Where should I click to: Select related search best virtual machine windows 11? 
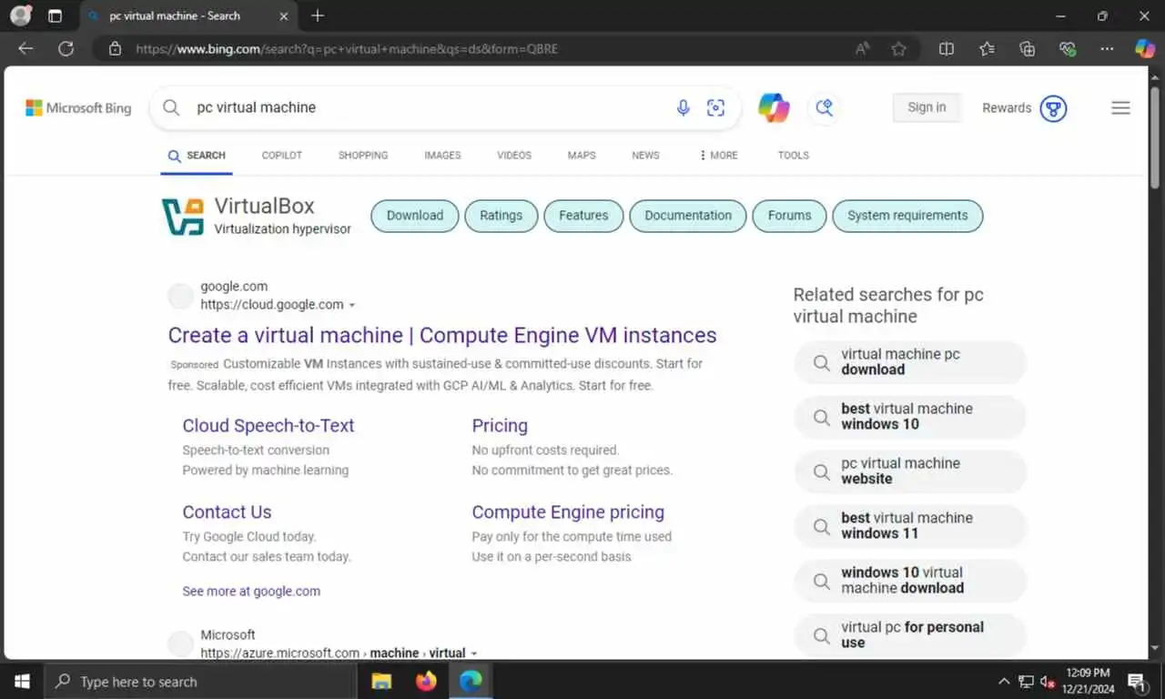[x=910, y=526]
